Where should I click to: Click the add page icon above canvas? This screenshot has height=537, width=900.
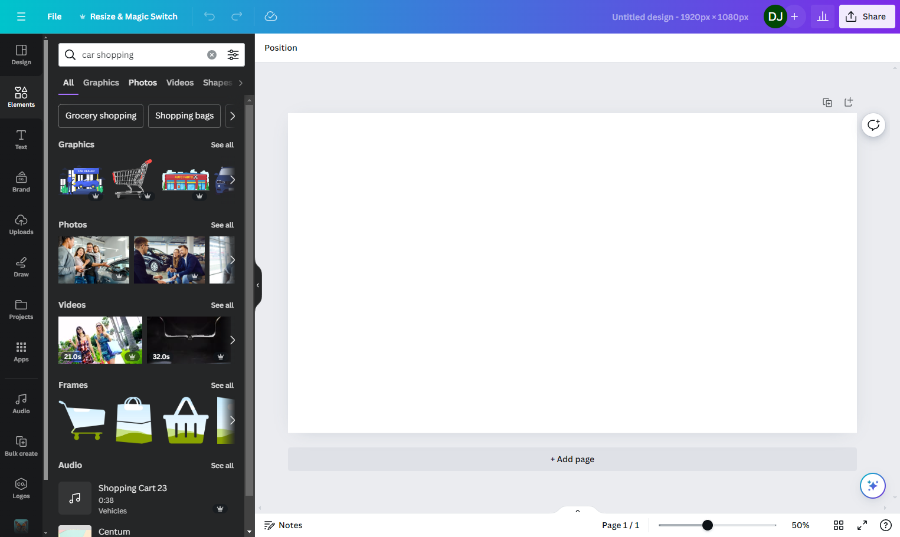pyautogui.click(x=849, y=103)
